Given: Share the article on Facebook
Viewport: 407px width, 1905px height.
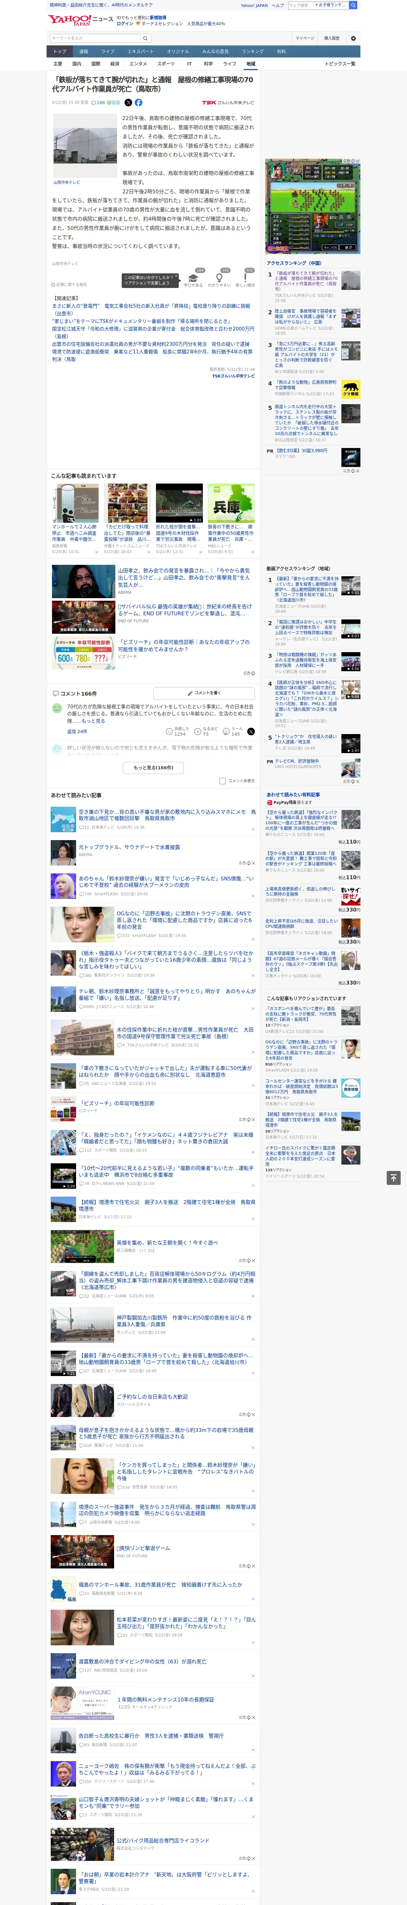Looking at the screenshot, I should pyautogui.click(x=138, y=103).
